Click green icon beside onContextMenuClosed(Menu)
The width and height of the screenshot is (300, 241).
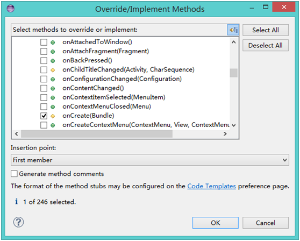coord(53,107)
